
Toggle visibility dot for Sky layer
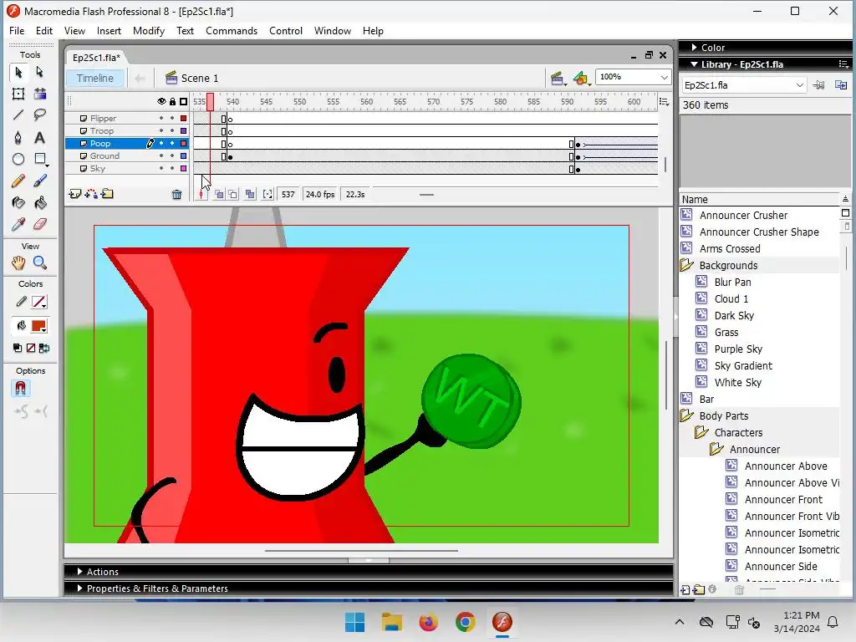coord(161,169)
